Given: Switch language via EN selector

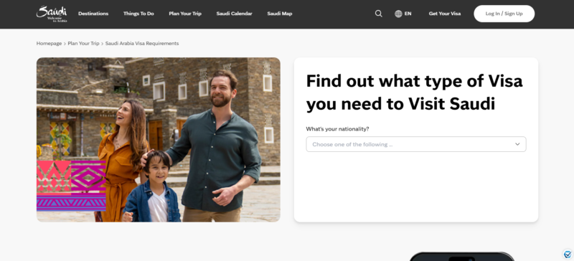Looking at the screenshot, I should tap(408, 14).
